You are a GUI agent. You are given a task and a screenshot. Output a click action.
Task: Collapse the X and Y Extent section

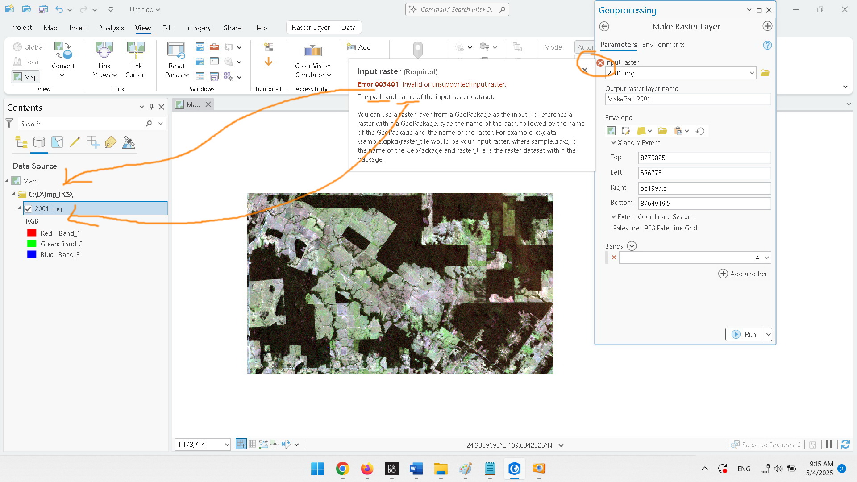[x=614, y=142]
